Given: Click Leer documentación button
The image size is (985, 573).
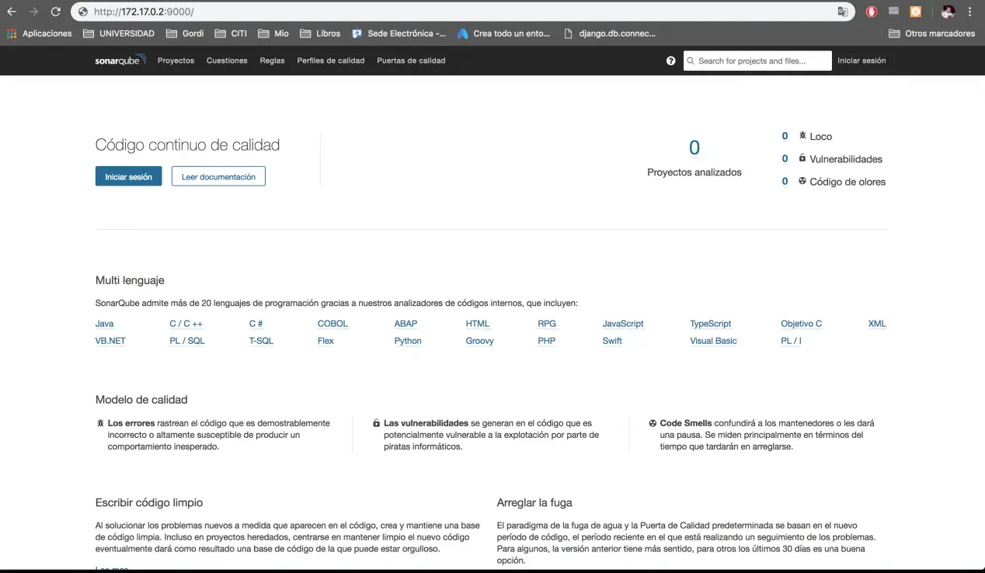Looking at the screenshot, I should click(218, 176).
